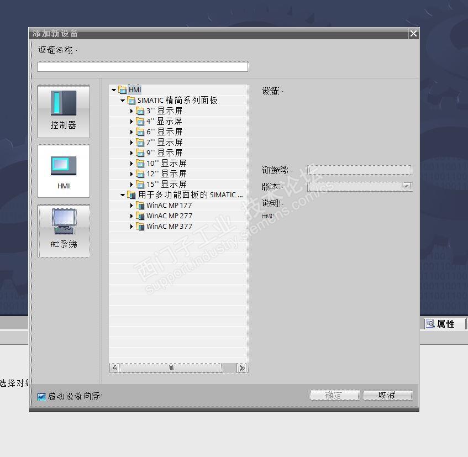Expand the 12'' 显示屏 node
Image resolution: width=468 pixels, height=457 pixels.
(x=132, y=174)
